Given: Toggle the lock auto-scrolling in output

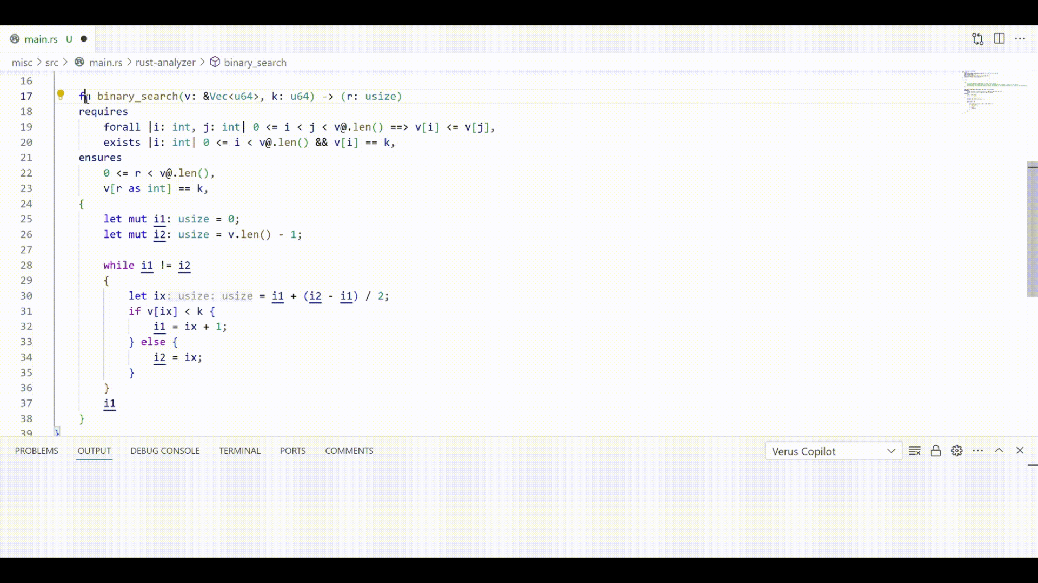Looking at the screenshot, I should [x=936, y=451].
